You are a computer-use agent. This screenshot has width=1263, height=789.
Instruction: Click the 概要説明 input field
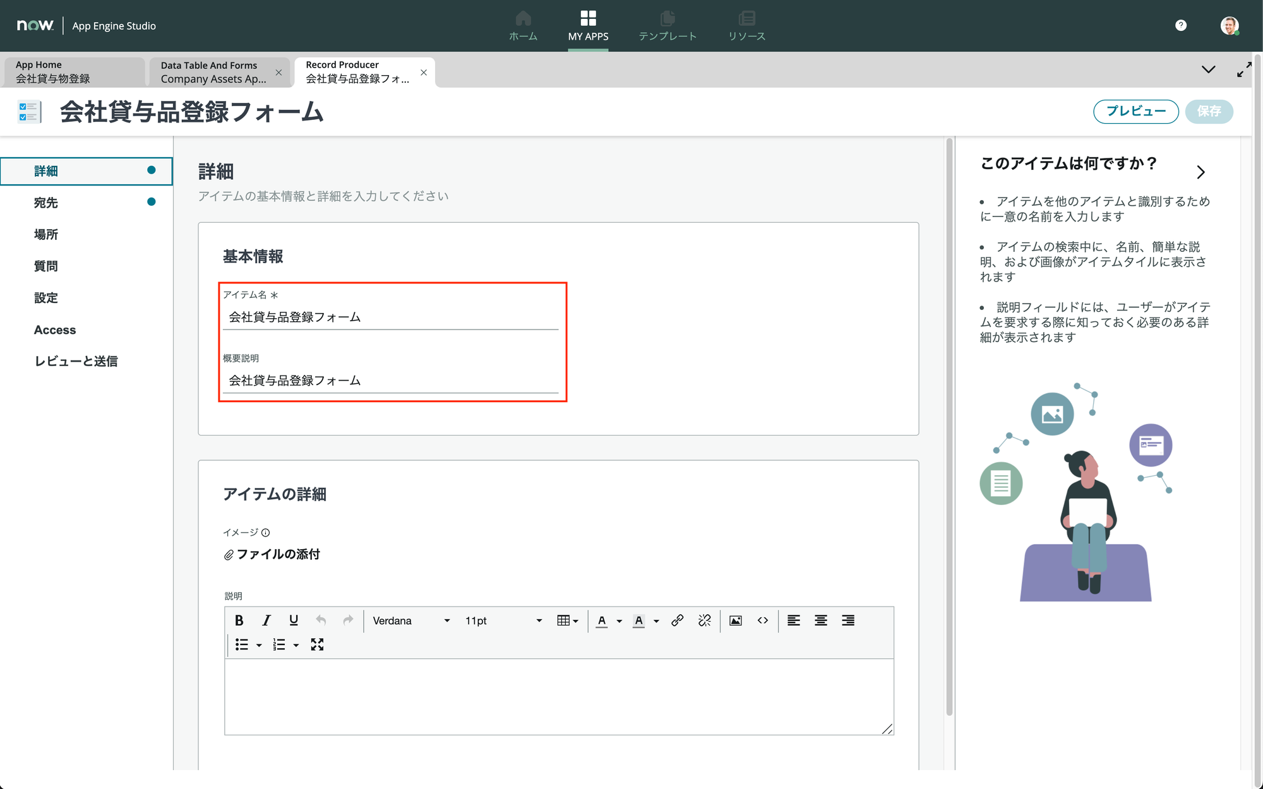390,380
